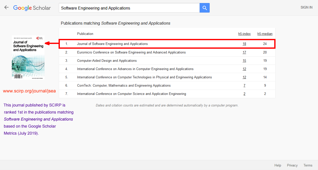This screenshot has height=170, width=318.
Task: Click the blue search magnifier button
Action: pos(205,8)
